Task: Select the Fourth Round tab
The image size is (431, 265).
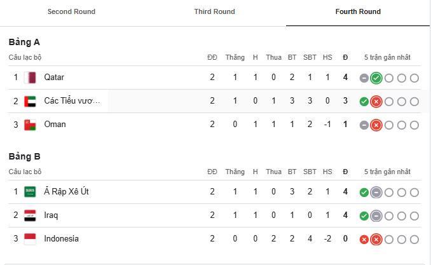Action: (358, 12)
